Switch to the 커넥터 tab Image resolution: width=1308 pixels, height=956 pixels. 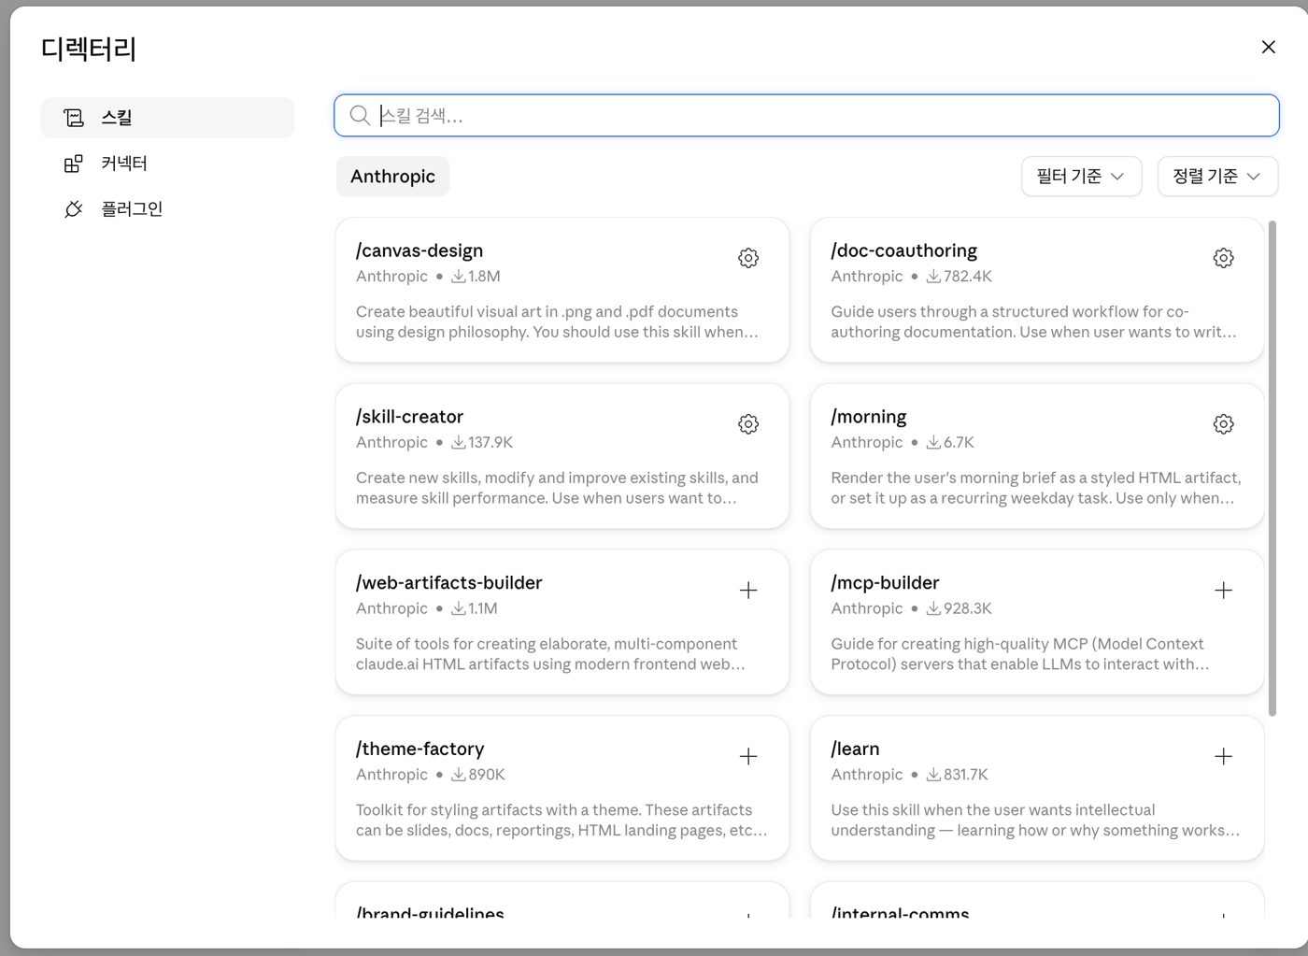[167, 164]
